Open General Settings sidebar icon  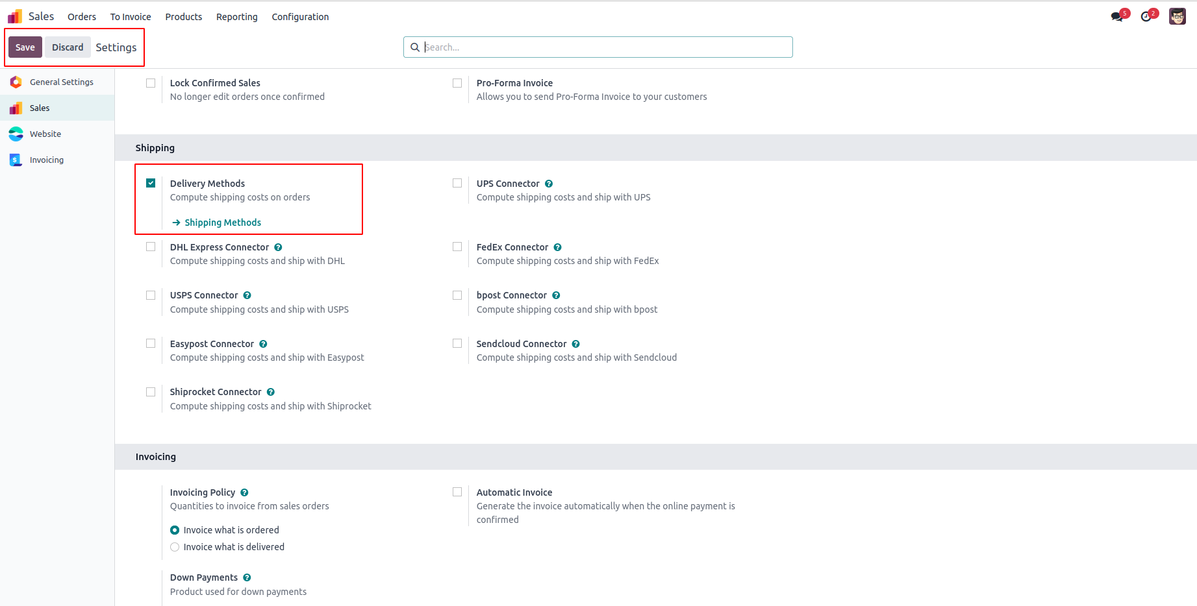coord(16,82)
